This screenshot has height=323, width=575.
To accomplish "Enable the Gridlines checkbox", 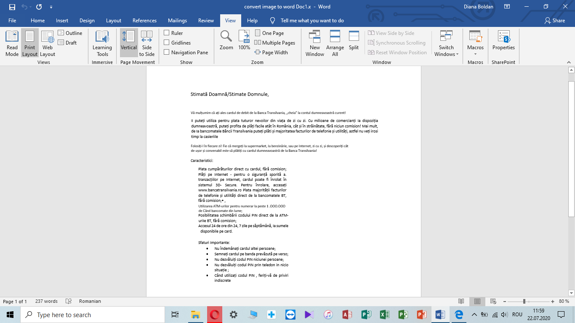I will coord(167,42).
